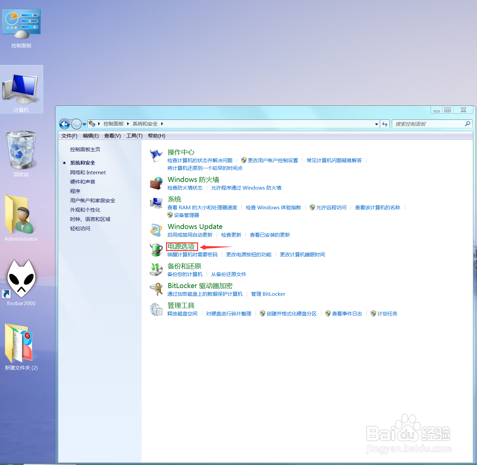Viewport: 477px width, 465px height.
Task: Select the 计算机 desktop icon
Action: click(21, 89)
